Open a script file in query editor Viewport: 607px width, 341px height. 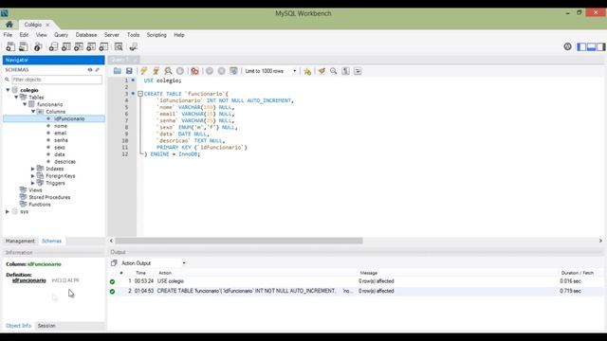tap(118, 71)
